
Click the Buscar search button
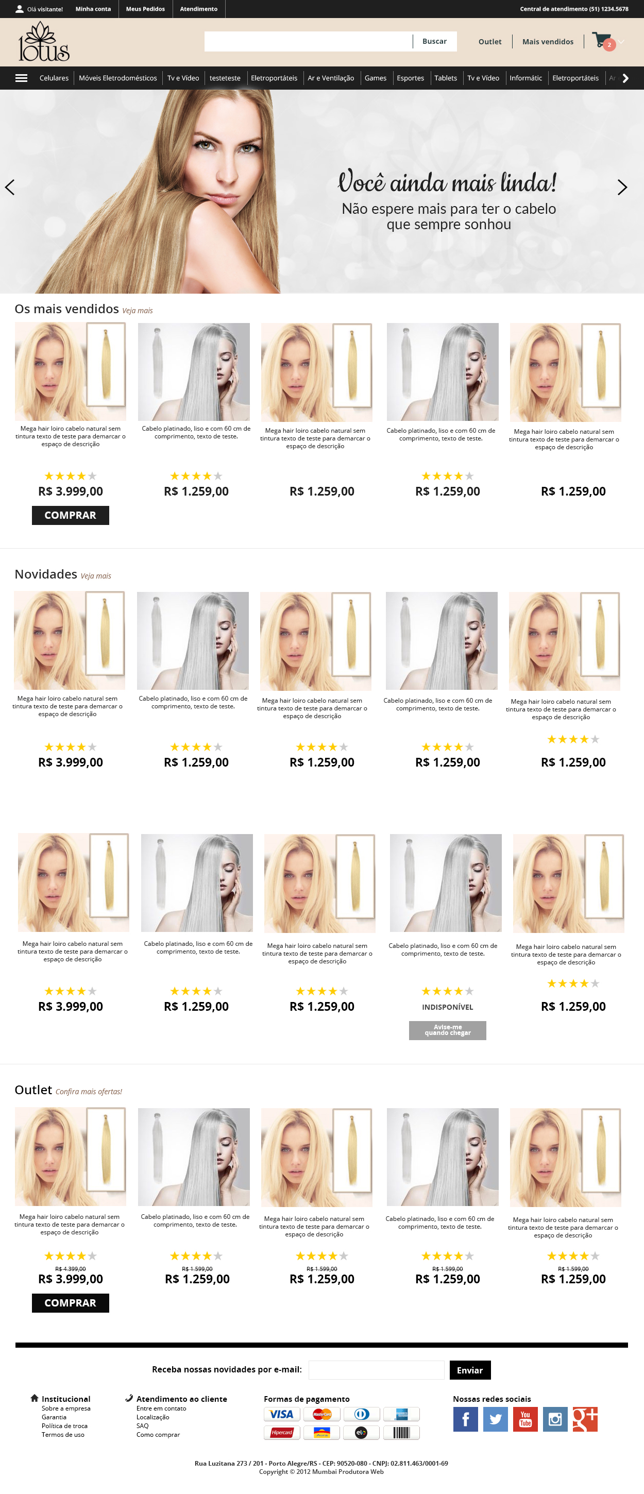point(434,41)
